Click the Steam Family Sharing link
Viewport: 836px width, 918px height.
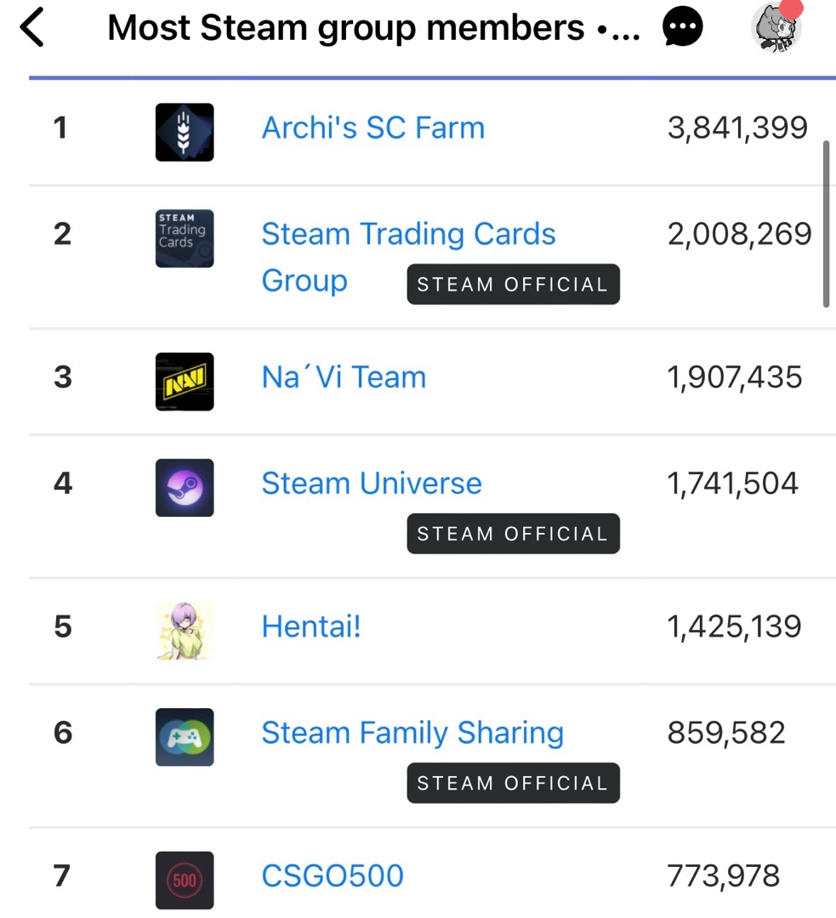point(412,732)
